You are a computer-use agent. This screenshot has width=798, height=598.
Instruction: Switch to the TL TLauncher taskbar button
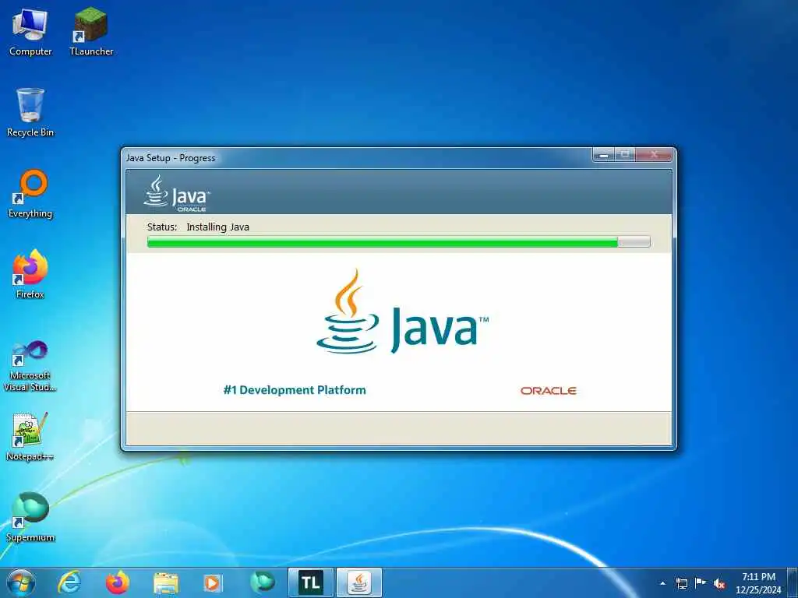pyautogui.click(x=311, y=582)
